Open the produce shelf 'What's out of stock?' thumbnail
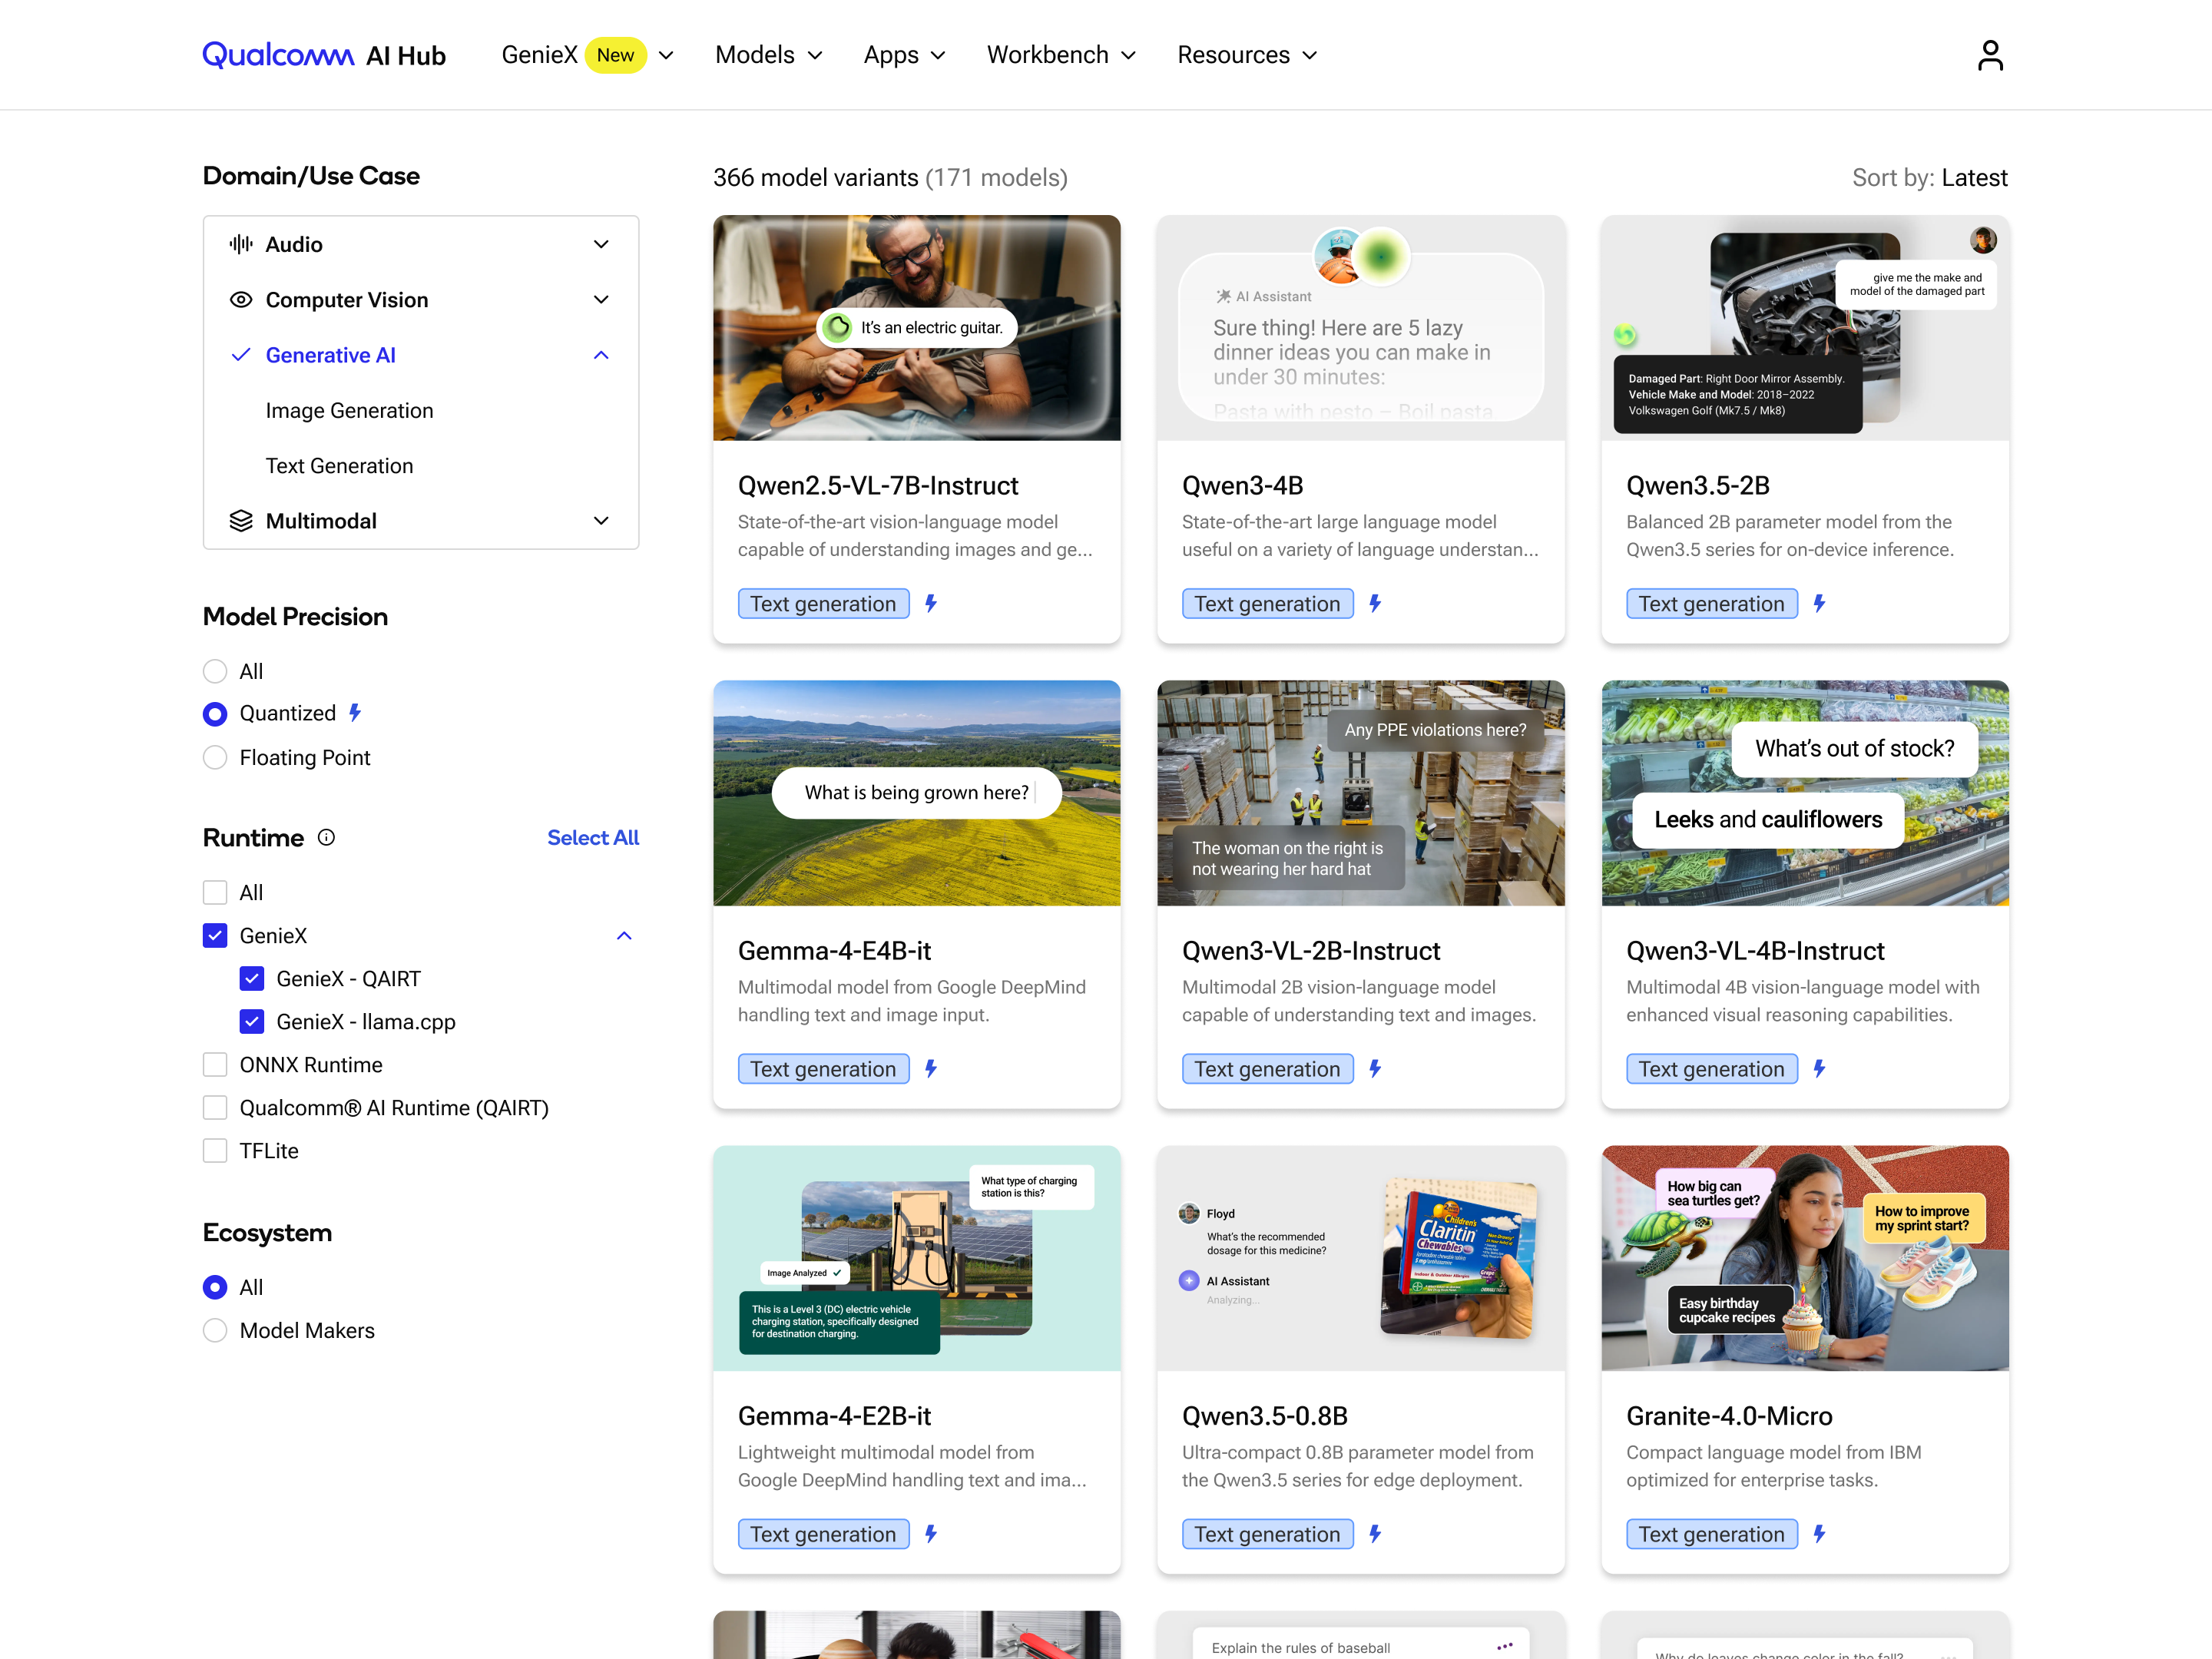This screenshot has height=1659, width=2212. tap(1805, 793)
